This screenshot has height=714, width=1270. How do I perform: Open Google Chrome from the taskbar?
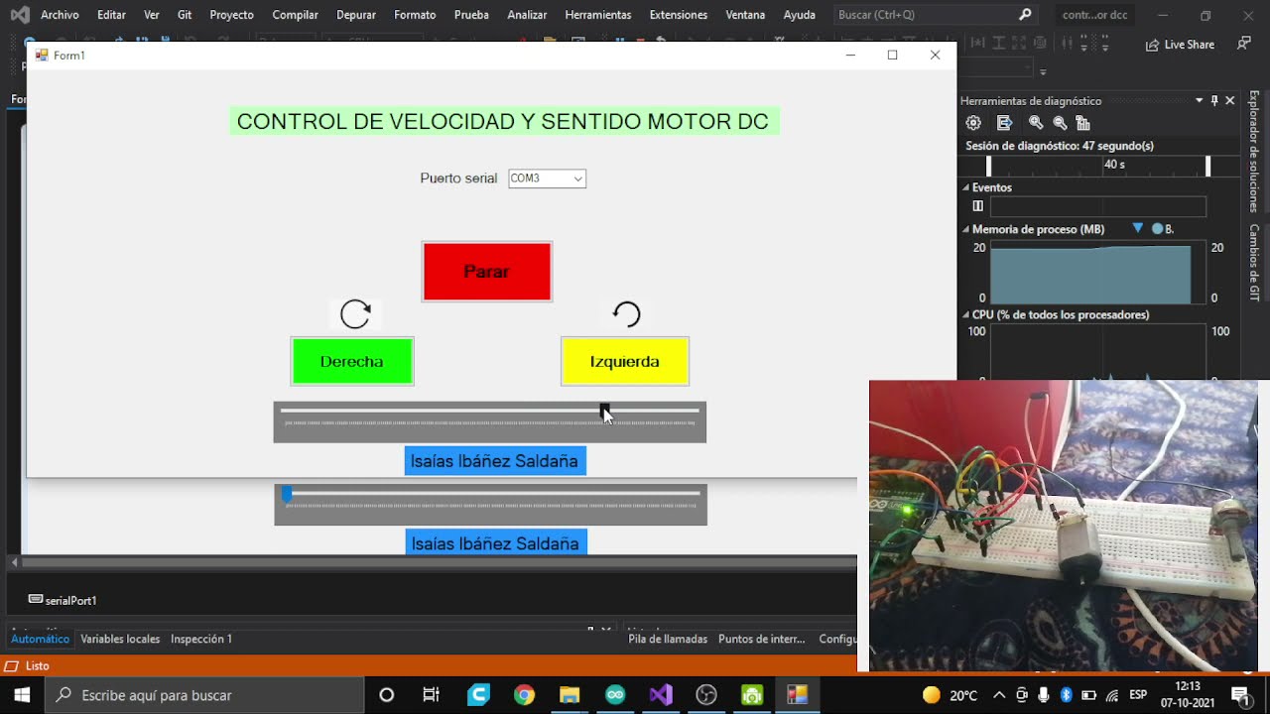pos(524,695)
